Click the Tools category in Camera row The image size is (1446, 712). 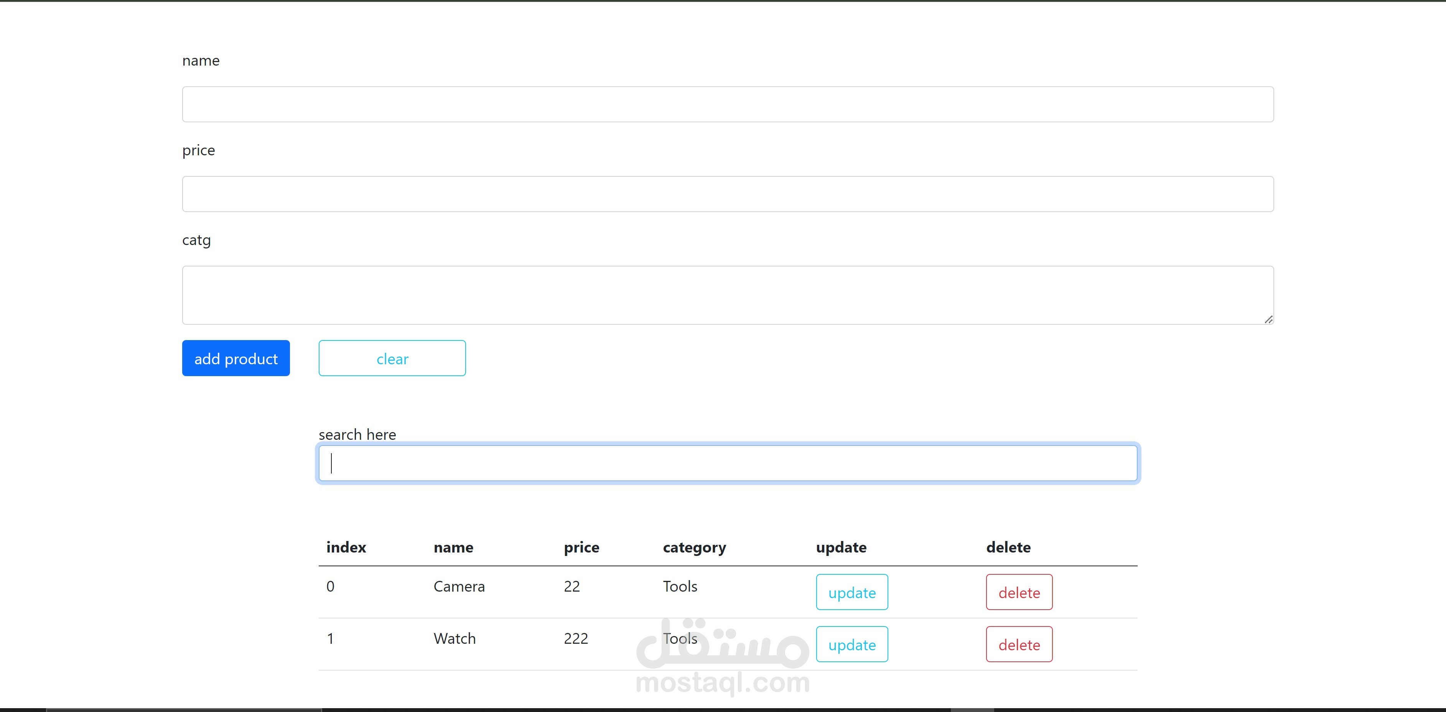click(x=680, y=586)
